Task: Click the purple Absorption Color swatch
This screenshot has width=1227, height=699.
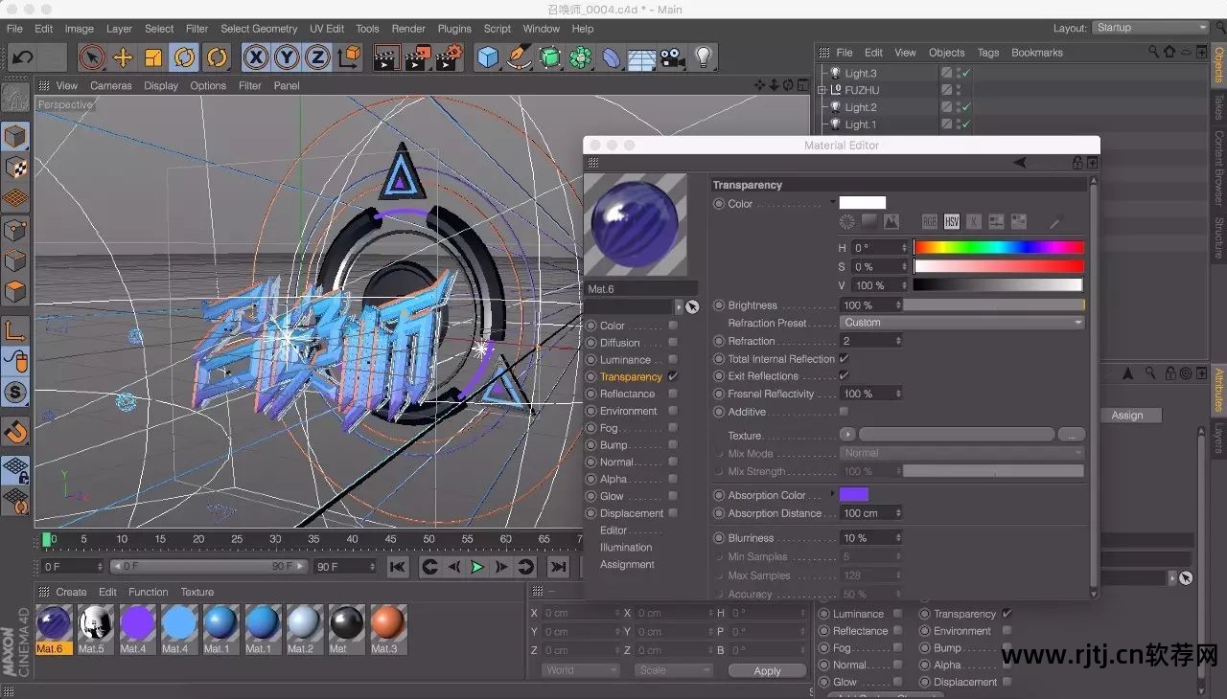Action: click(853, 495)
